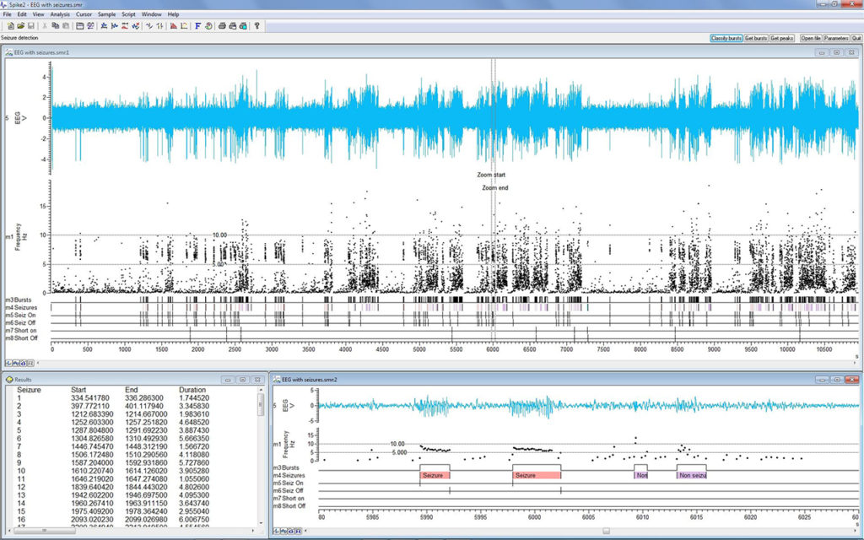The height and width of the screenshot is (540, 864).
Task: Select the Cursor tool icon on the toolbar
Action: point(104,26)
